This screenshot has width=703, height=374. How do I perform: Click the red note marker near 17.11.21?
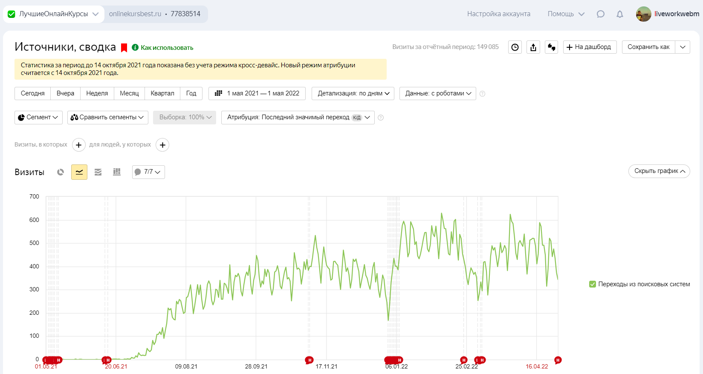[x=310, y=360]
